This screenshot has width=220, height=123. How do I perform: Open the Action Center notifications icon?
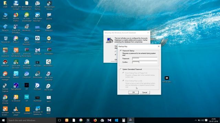tap(206, 120)
